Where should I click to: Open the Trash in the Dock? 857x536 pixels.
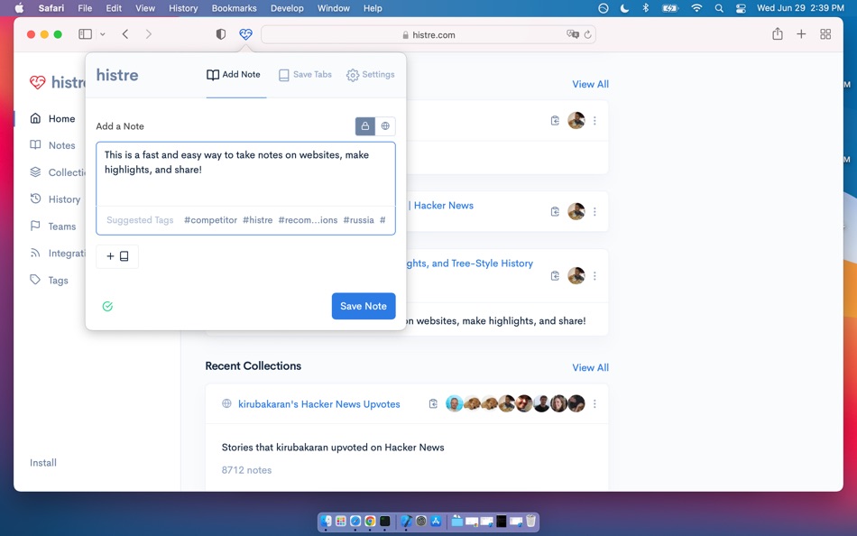pyautogui.click(x=530, y=522)
